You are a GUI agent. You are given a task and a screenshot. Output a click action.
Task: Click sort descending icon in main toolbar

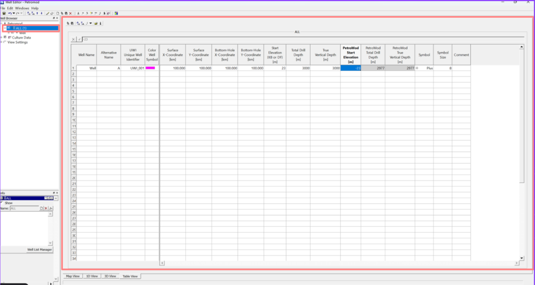pyautogui.click(x=33, y=13)
